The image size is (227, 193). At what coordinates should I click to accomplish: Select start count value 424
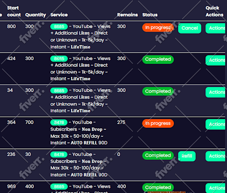[11, 58]
